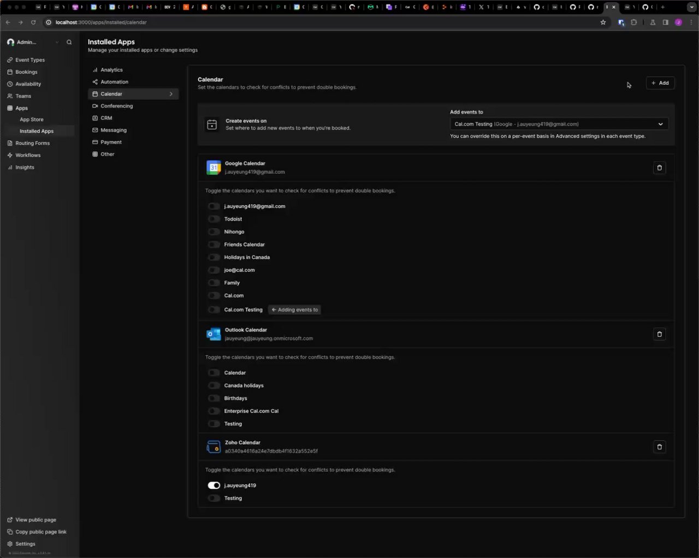Bookmark this page with the star icon
The image size is (699, 558).
pyautogui.click(x=603, y=22)
